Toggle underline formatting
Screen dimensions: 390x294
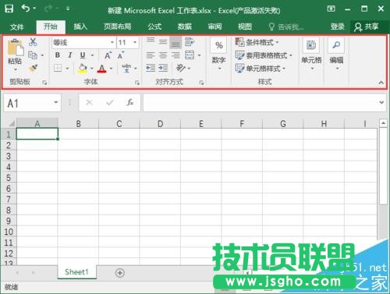[83, 55]
